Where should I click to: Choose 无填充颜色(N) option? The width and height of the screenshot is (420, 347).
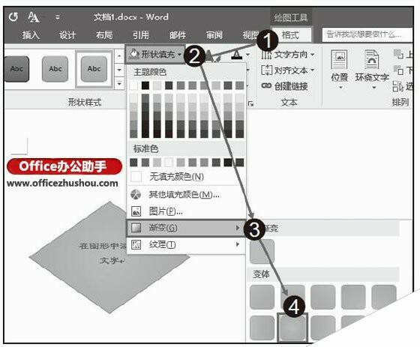[x=187, y=177]
